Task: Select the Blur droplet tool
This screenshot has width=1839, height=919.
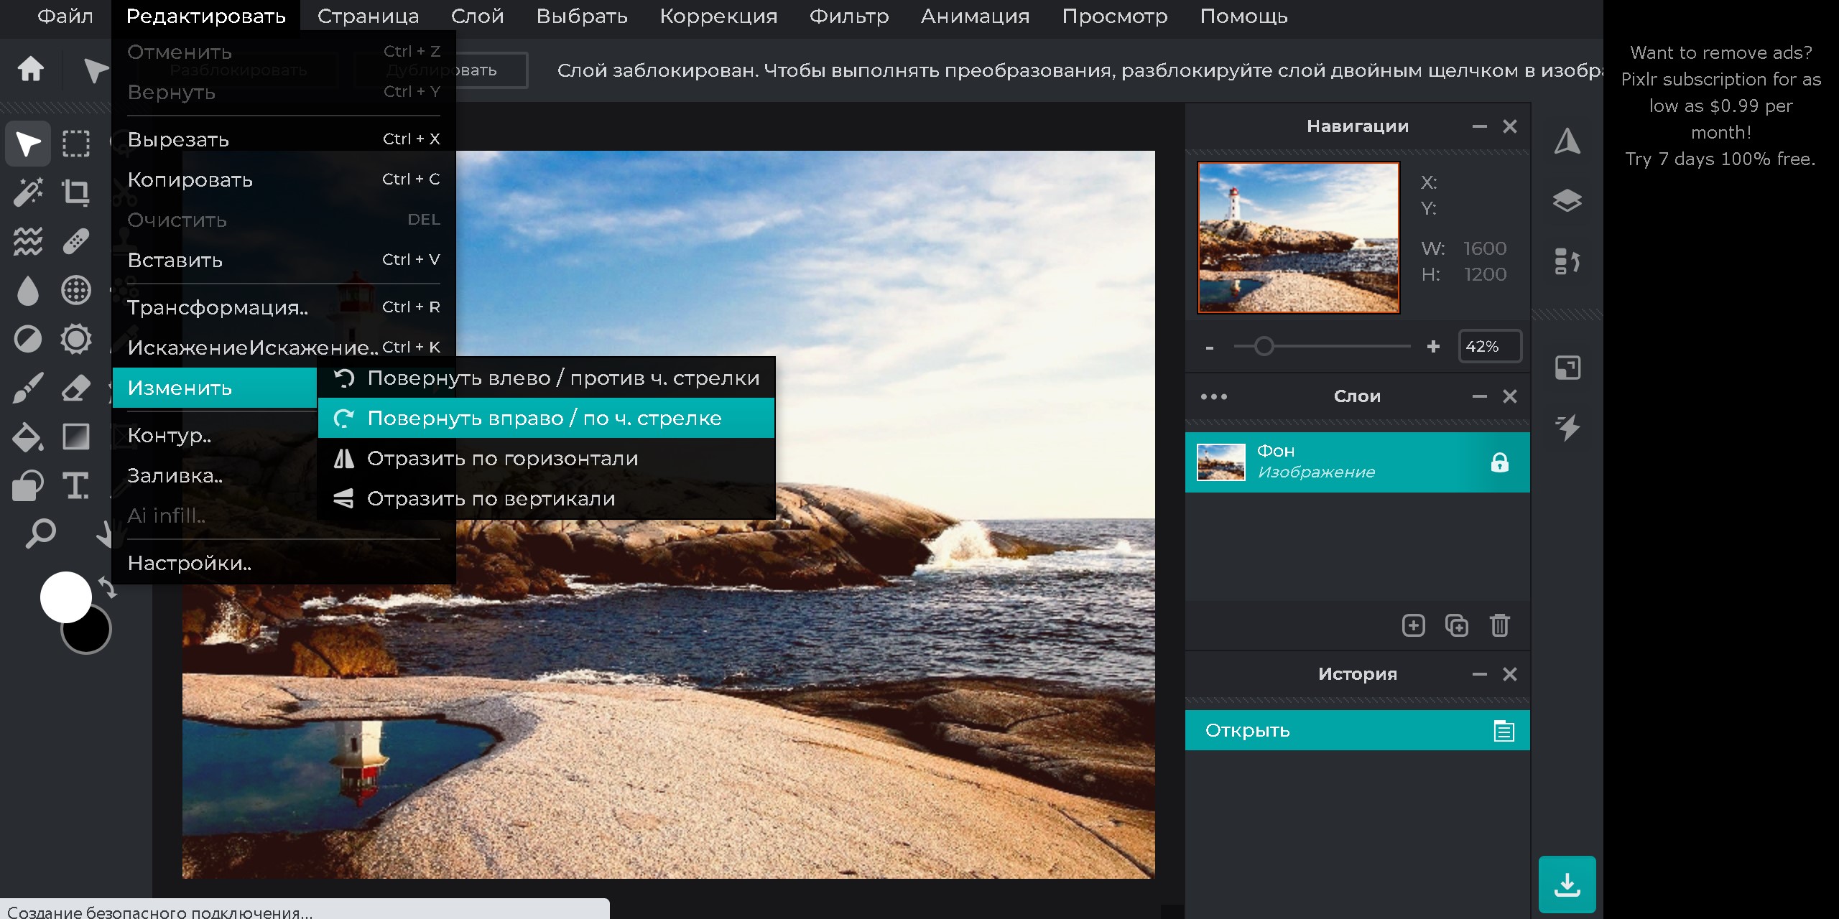Action: tap(28, 290)
